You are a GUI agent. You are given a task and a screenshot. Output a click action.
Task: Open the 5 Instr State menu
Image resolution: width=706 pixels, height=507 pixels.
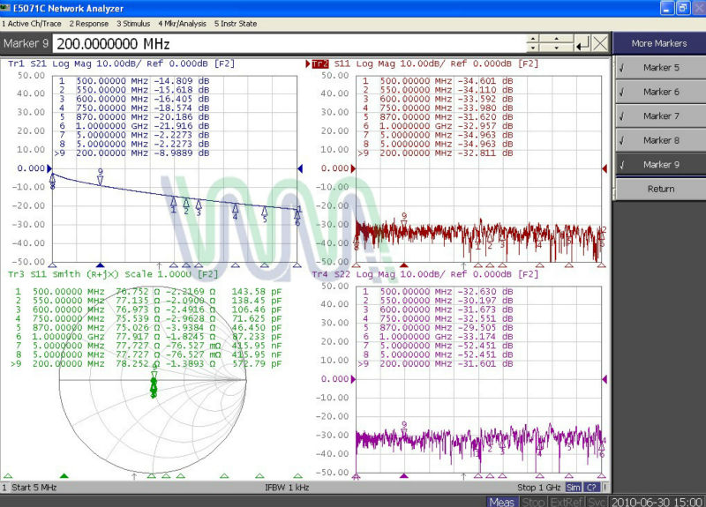(237, 22)
